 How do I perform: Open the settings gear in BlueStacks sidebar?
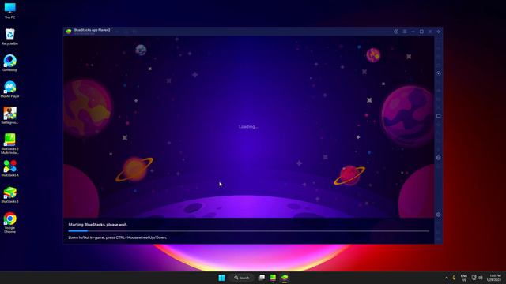(x=439, y=215)
